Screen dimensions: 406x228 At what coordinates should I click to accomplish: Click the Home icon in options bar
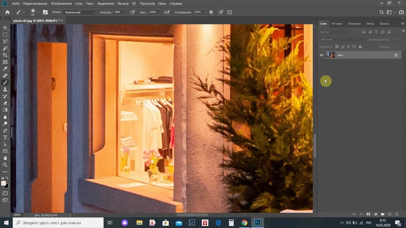(x=7, y=12)
